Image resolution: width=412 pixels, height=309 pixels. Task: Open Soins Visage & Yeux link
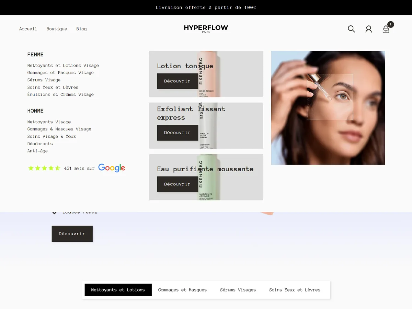pyautogui.click(x=51, y=136)
